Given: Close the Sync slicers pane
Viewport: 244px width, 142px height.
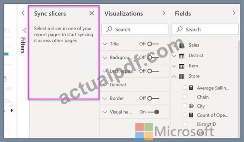Looking at the screenshot, I should click(x=92, y=13).
